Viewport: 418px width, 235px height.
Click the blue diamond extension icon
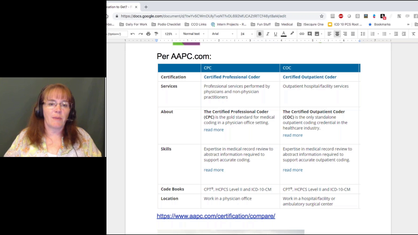(374, 16)
